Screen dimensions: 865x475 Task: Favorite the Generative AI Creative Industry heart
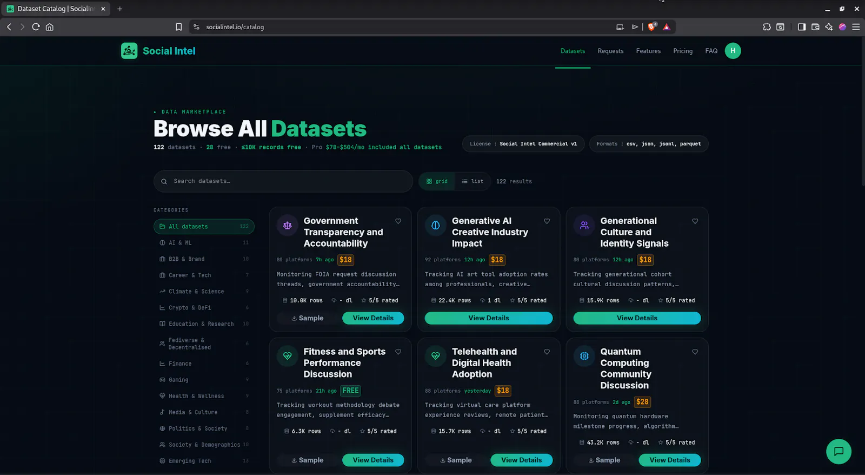(547, 221)
